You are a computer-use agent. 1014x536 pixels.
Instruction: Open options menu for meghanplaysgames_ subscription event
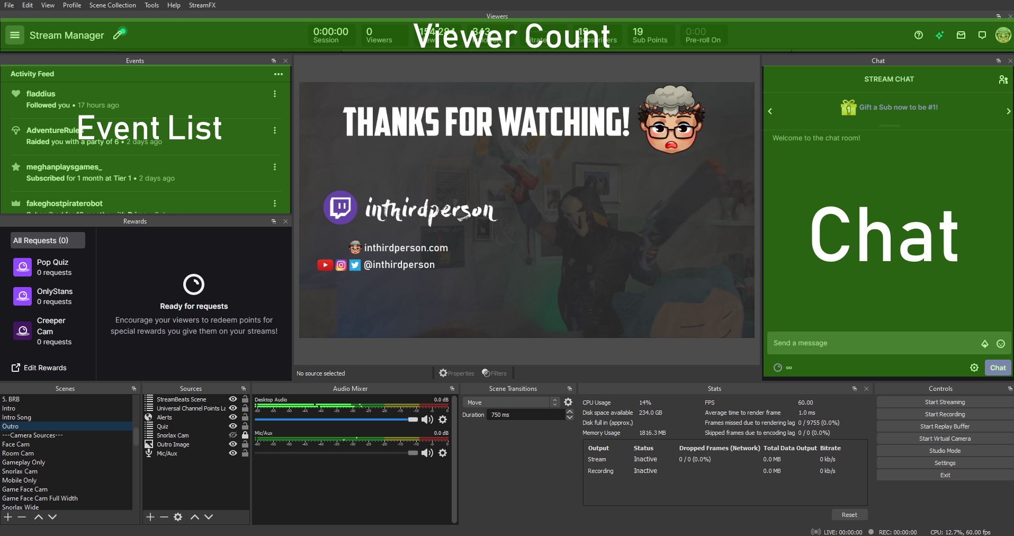click(274, 167)
